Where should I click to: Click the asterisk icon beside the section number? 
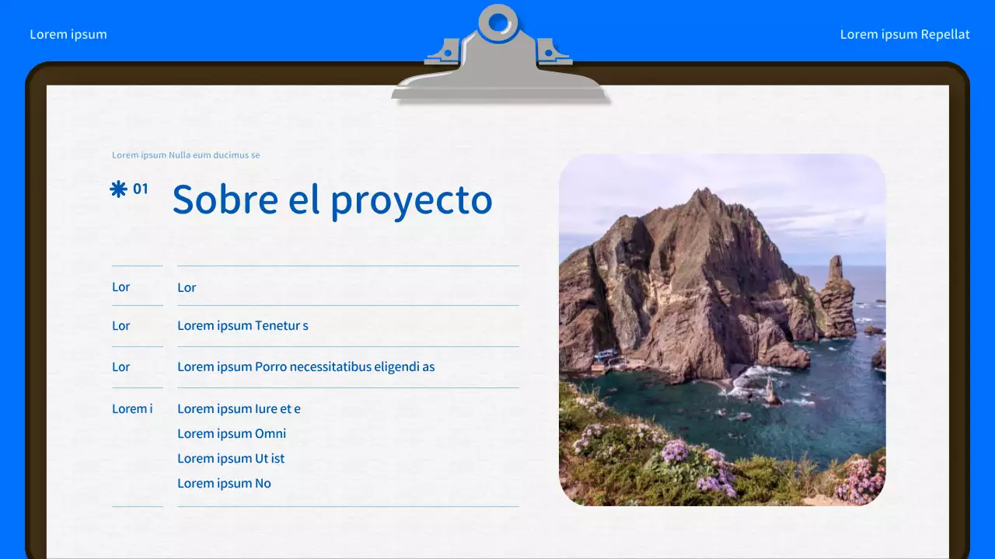tap(117, 188)
